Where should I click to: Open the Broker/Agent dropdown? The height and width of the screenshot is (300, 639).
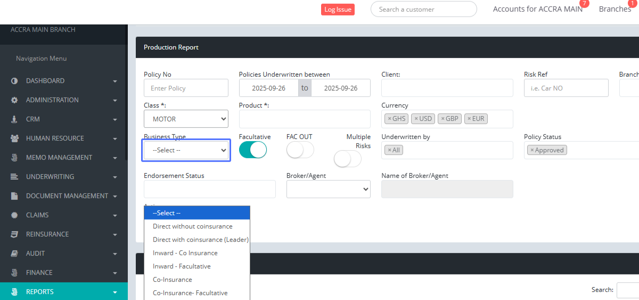tap(328, 189)
